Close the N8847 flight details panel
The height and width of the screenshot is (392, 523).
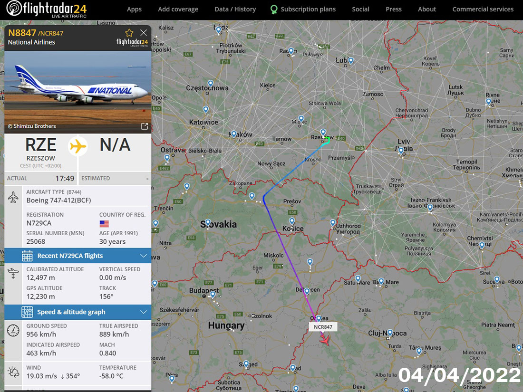pos(144,33)
